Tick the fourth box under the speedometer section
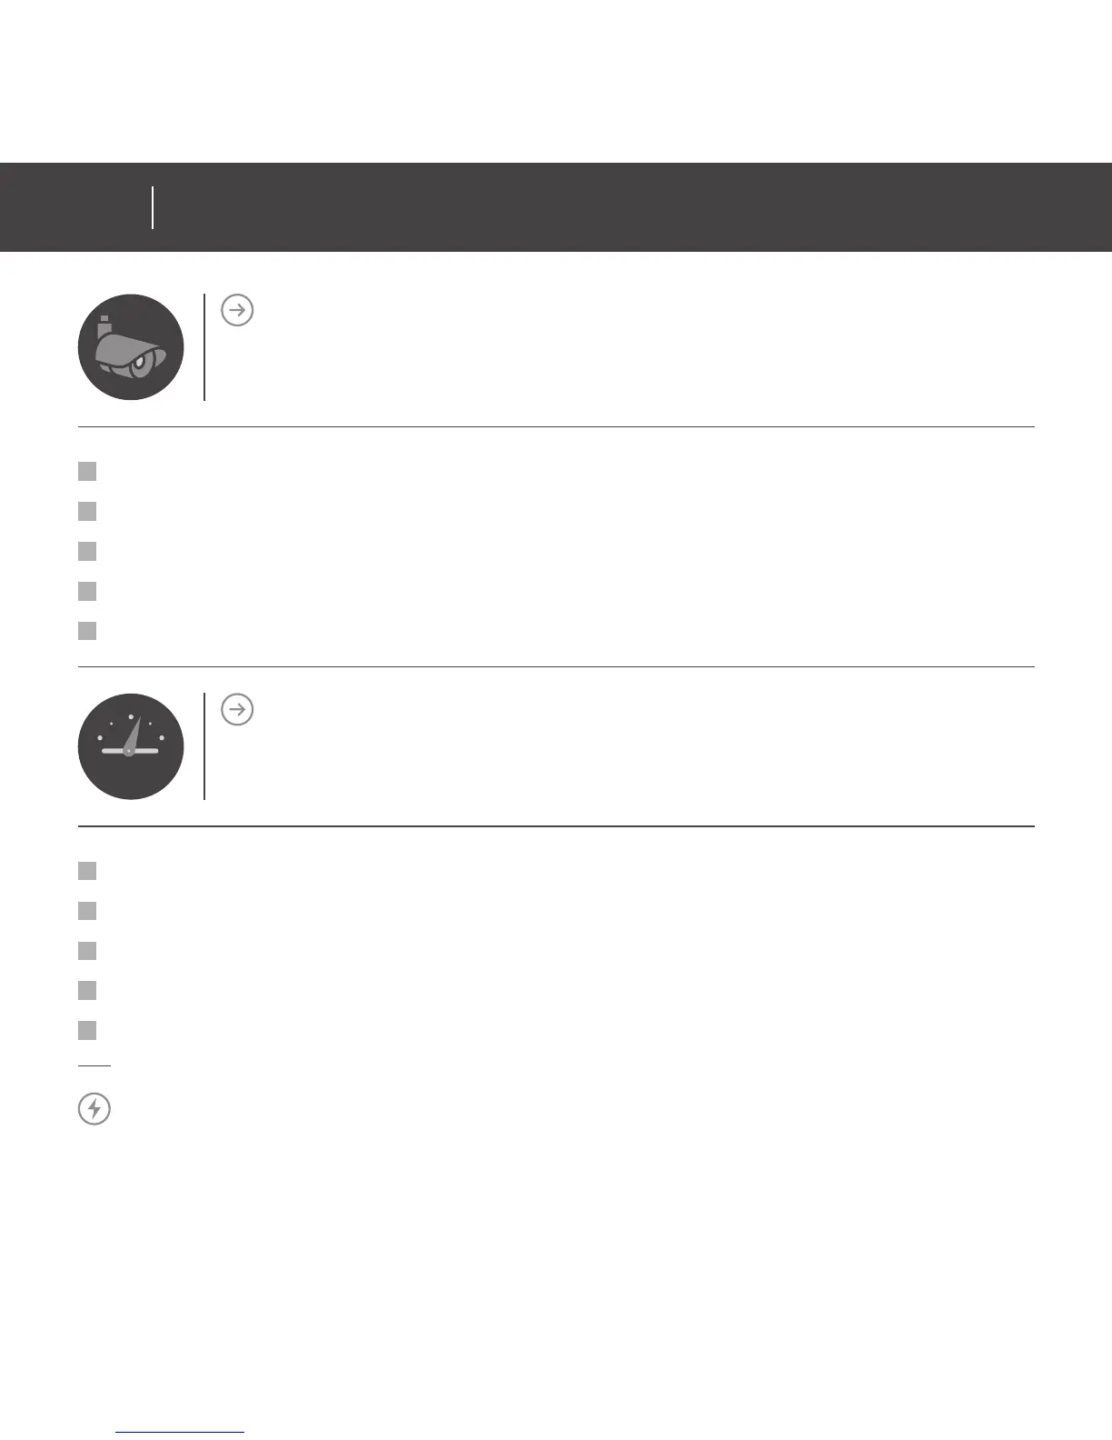The width and height of the screenshot is (1112, 1440). [87, 990]
